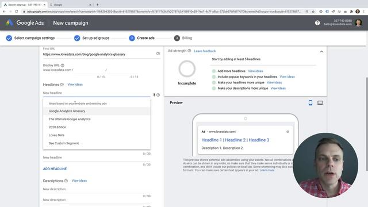Viewport: 368px width, 207px height.
Task: Pin the first headline position
Action: point(154,95)
